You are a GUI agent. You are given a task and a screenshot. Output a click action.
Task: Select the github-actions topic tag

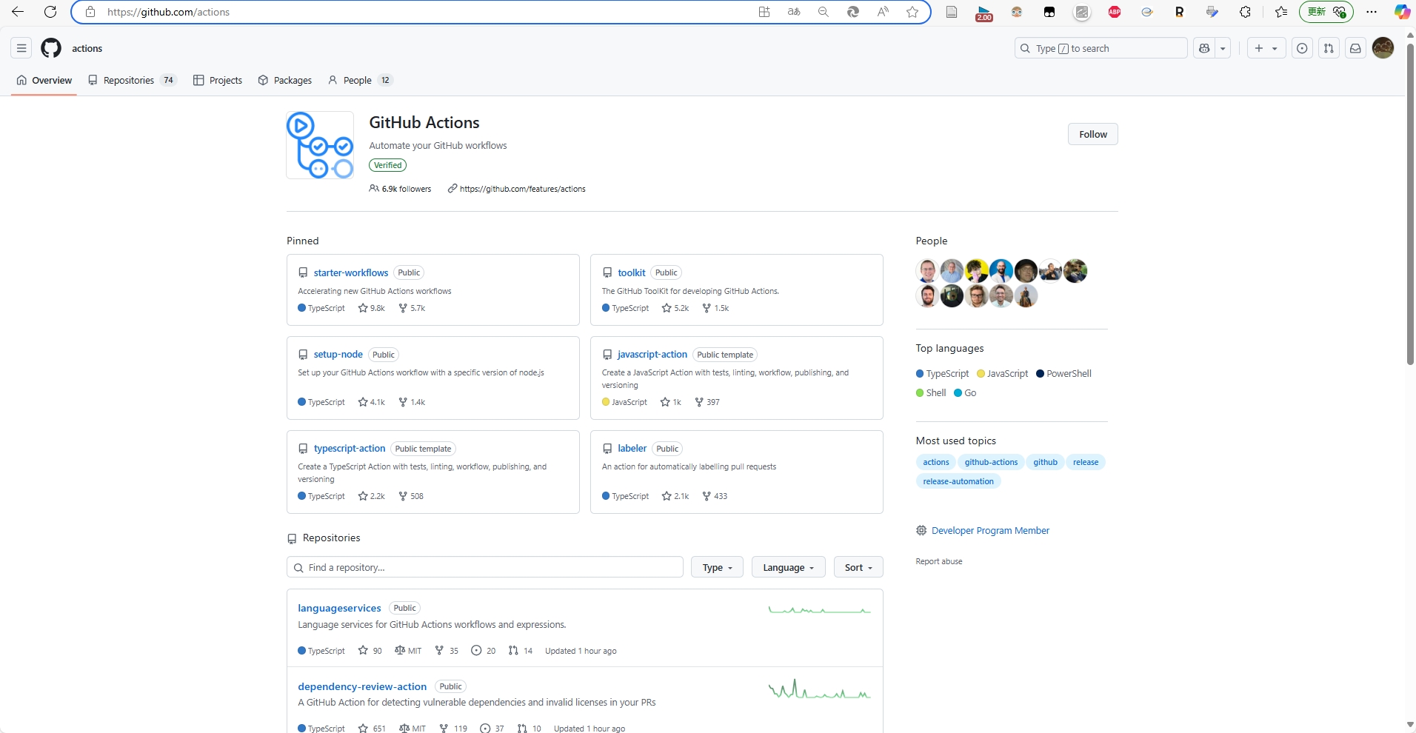[991, 462]
